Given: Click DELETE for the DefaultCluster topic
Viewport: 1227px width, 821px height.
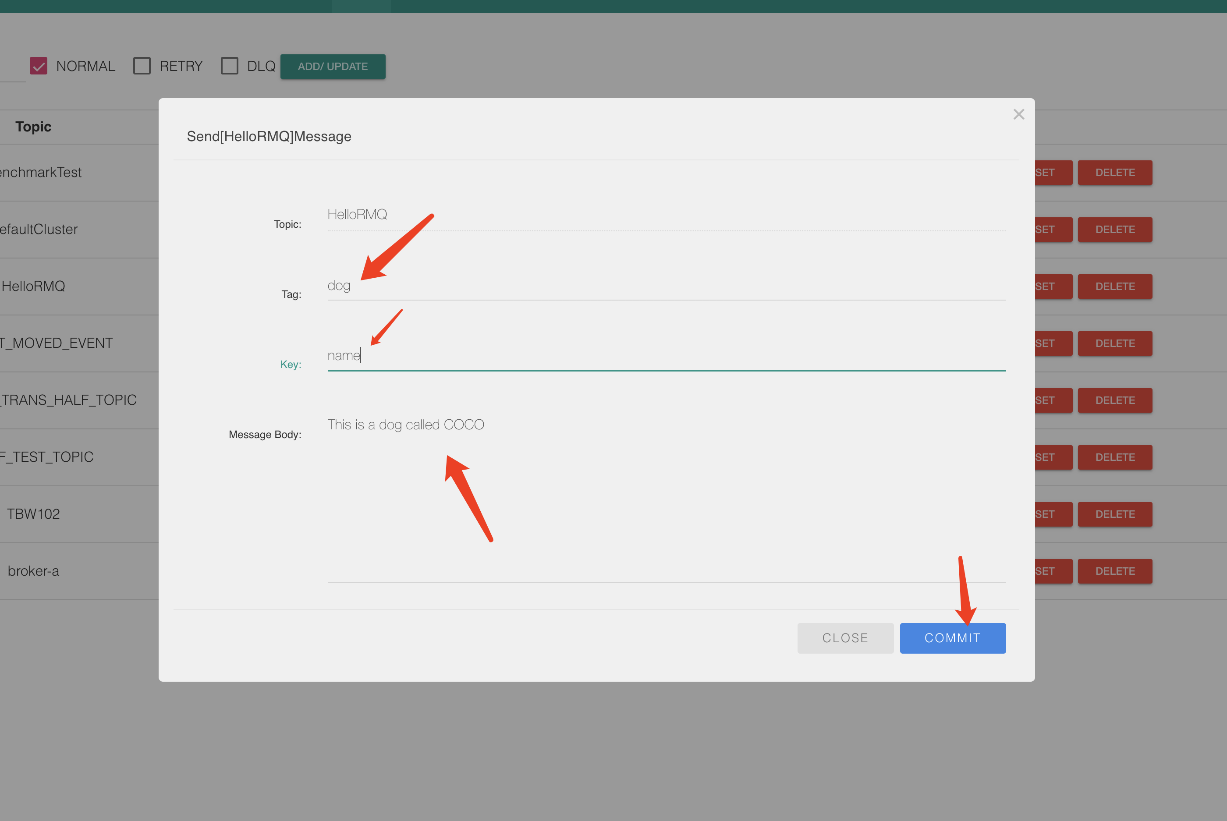Looking at the screenshot, I should 1114,229.
